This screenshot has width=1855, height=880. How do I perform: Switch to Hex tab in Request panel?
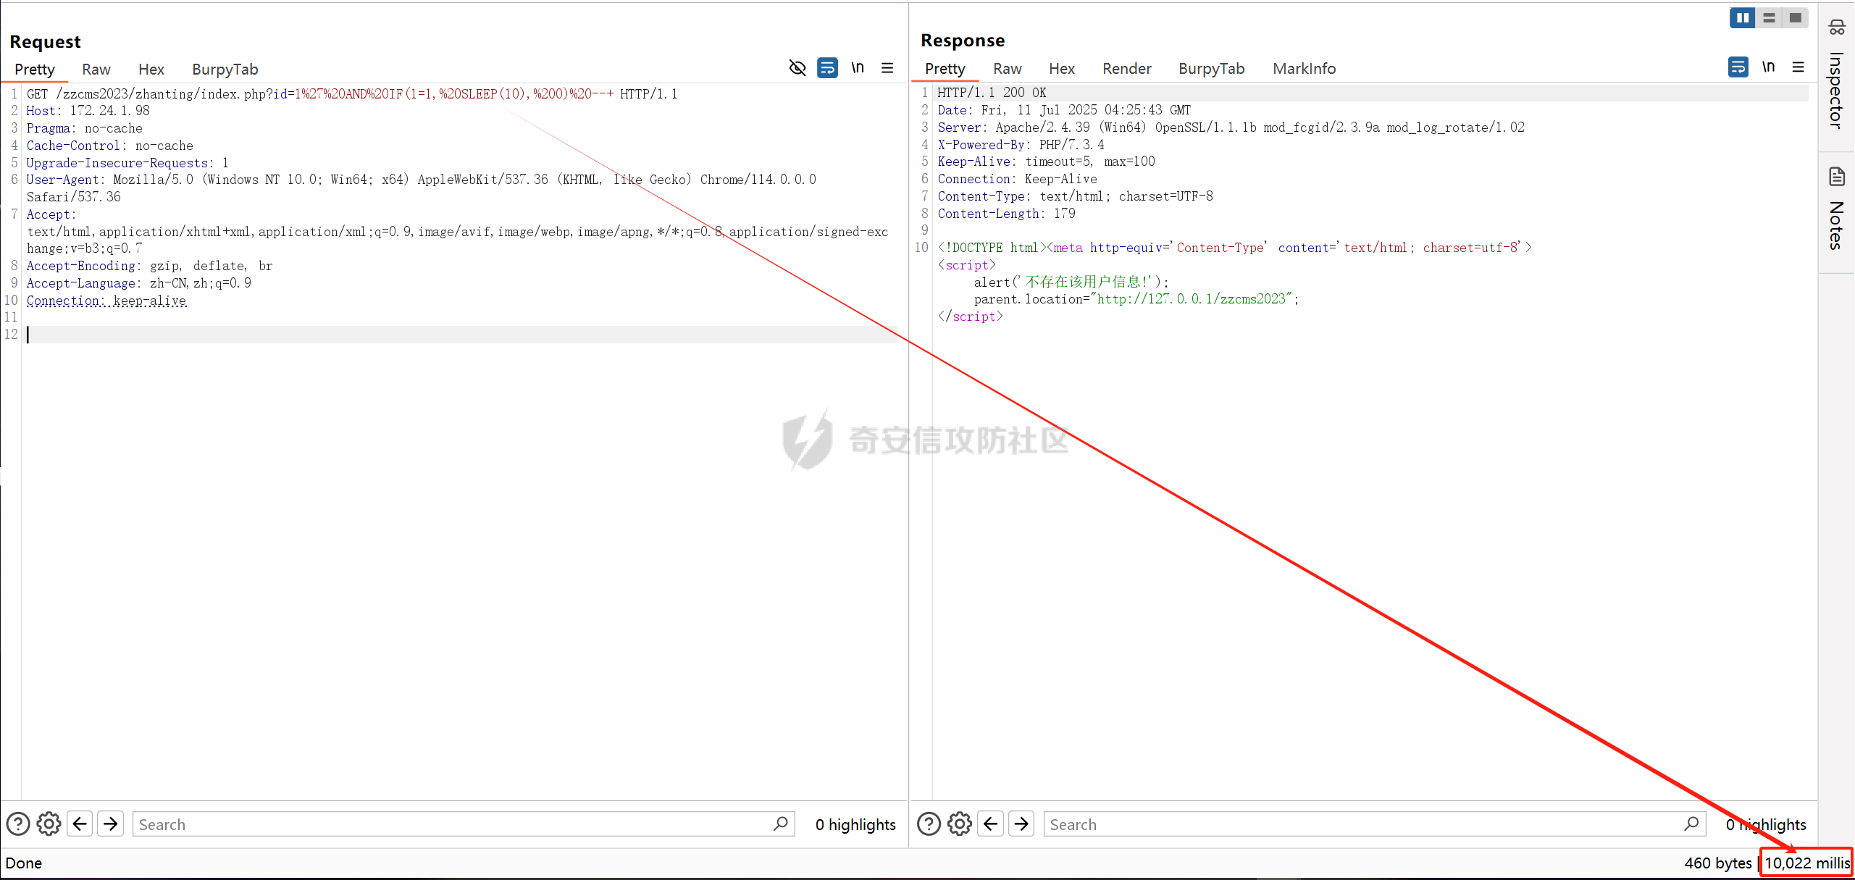151,70
